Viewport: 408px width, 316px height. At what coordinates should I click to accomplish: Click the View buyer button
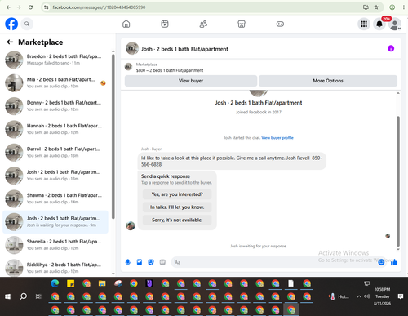[x=191, y=81]
